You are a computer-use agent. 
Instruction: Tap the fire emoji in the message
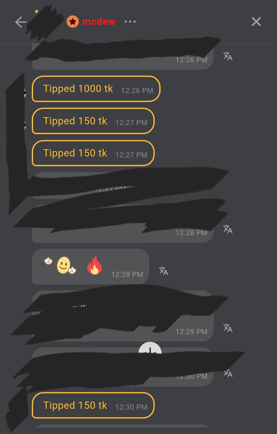[94, 265]
